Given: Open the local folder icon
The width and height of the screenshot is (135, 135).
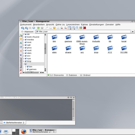Looking at the screenshot, I should click(x=124, y=37).
